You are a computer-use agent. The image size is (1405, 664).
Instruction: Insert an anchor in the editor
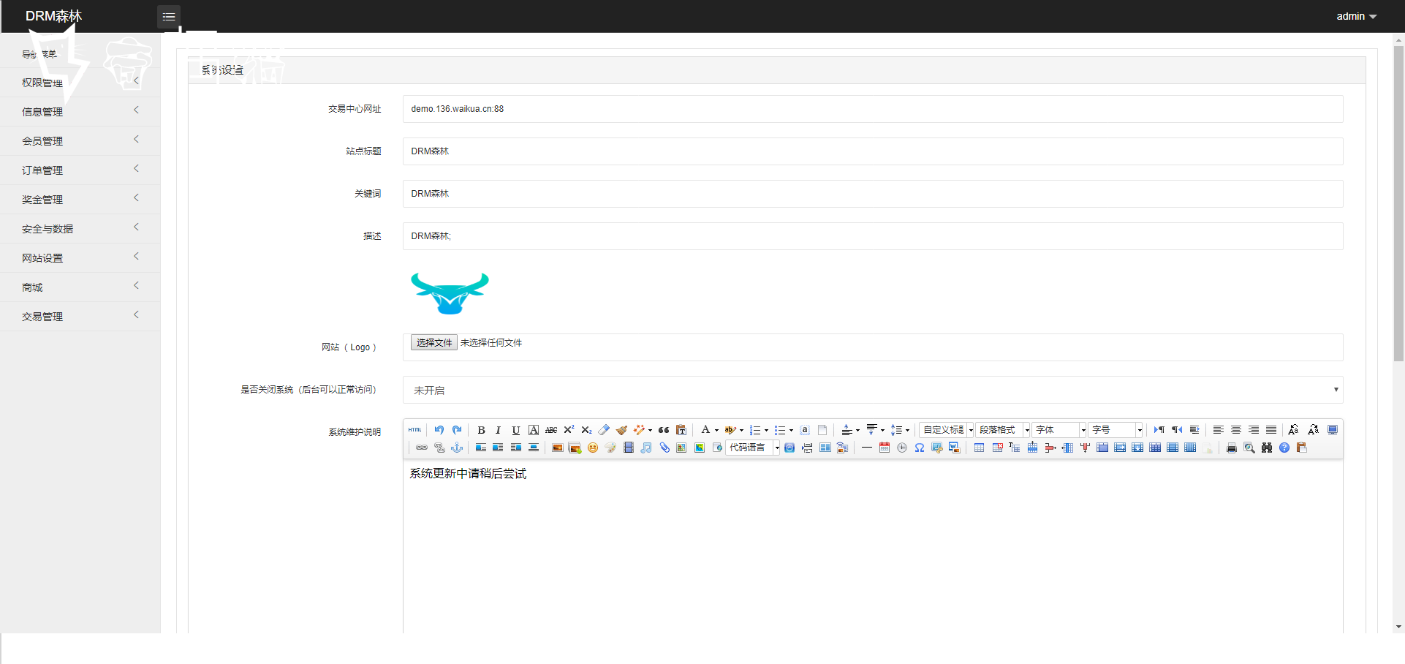[x=457, y=448]
